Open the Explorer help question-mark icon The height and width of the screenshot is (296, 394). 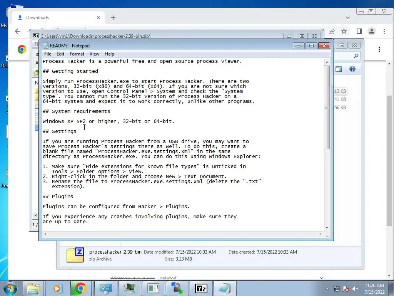tap(352, 69)
